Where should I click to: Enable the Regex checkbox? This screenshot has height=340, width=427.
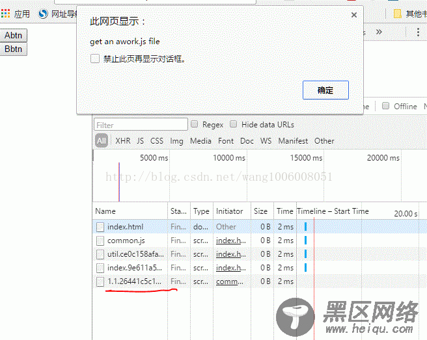click(x=194, y=124)
